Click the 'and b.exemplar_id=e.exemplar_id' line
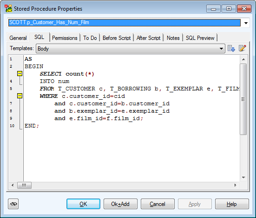 pos(112,111)
